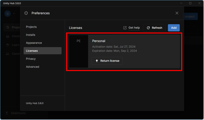
Task: Switch to Appearance preferences
Action: [42, 43]
